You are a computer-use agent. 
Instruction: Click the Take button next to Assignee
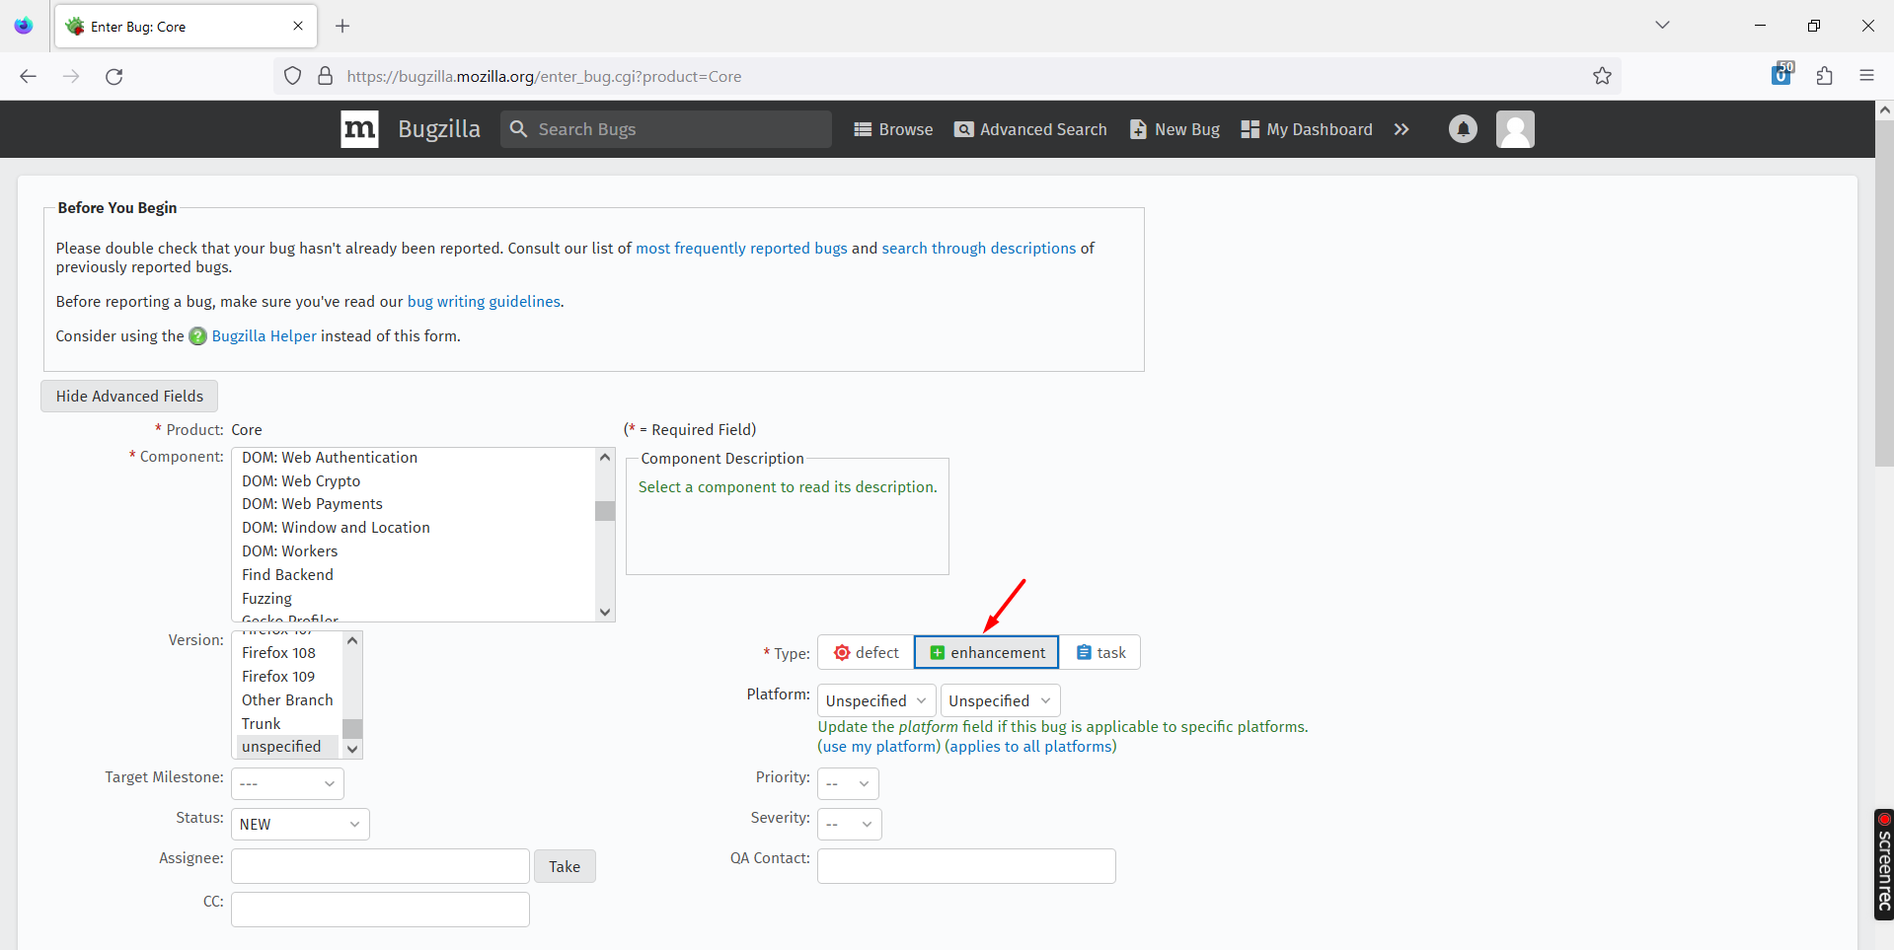tap(564, 865)
